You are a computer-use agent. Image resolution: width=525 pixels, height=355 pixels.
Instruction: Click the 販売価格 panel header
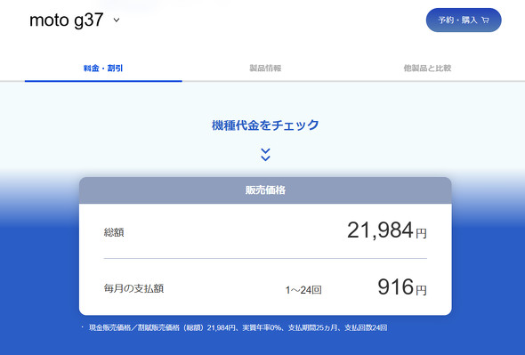point(265,190)
